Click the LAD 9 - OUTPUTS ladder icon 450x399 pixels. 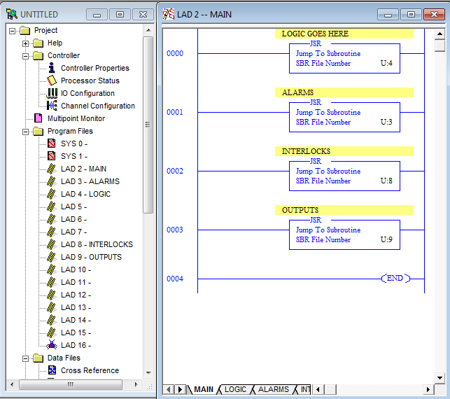(x=51, y=257)
